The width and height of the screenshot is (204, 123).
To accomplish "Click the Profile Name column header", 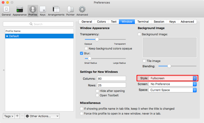I will pos(39,31).
